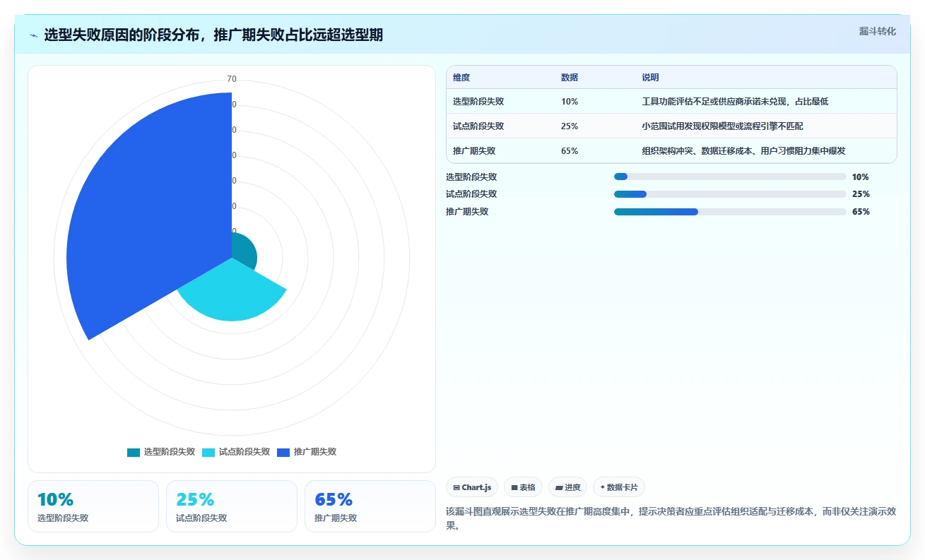Click the 25% label beside the progress bar
The width and height of the screenshot is (925, 560).
[x=861, y=194]
